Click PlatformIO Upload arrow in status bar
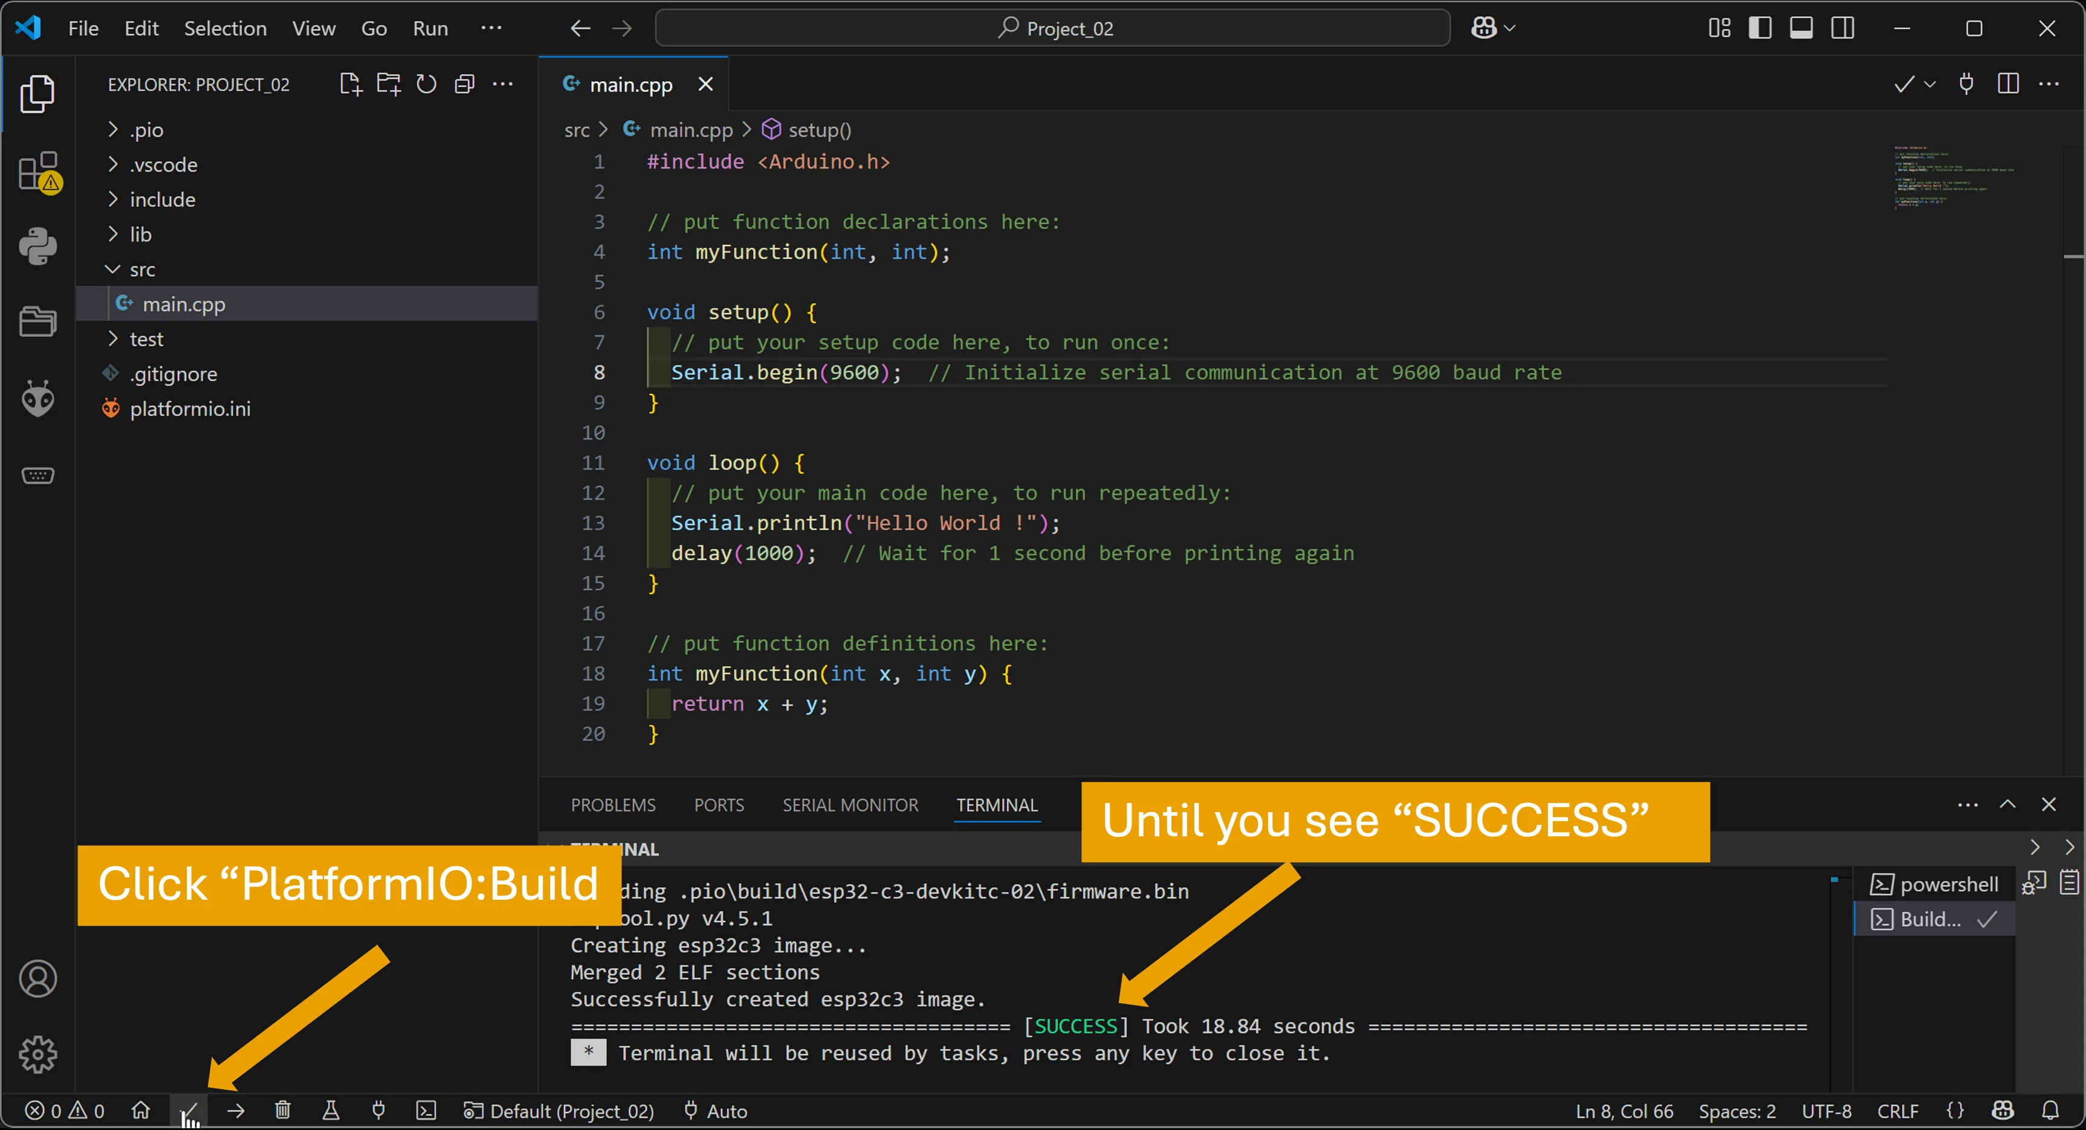Screen dimensions: 2086x1130 236,1110
